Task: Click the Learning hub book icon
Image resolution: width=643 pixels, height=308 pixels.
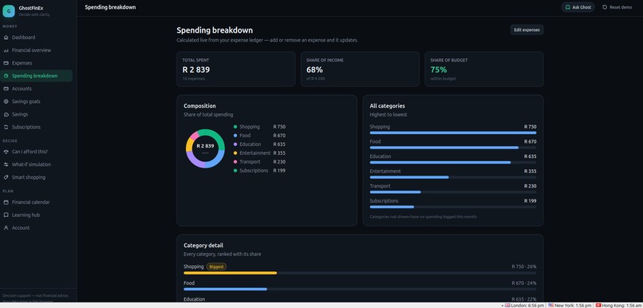Action: point(6,215)
